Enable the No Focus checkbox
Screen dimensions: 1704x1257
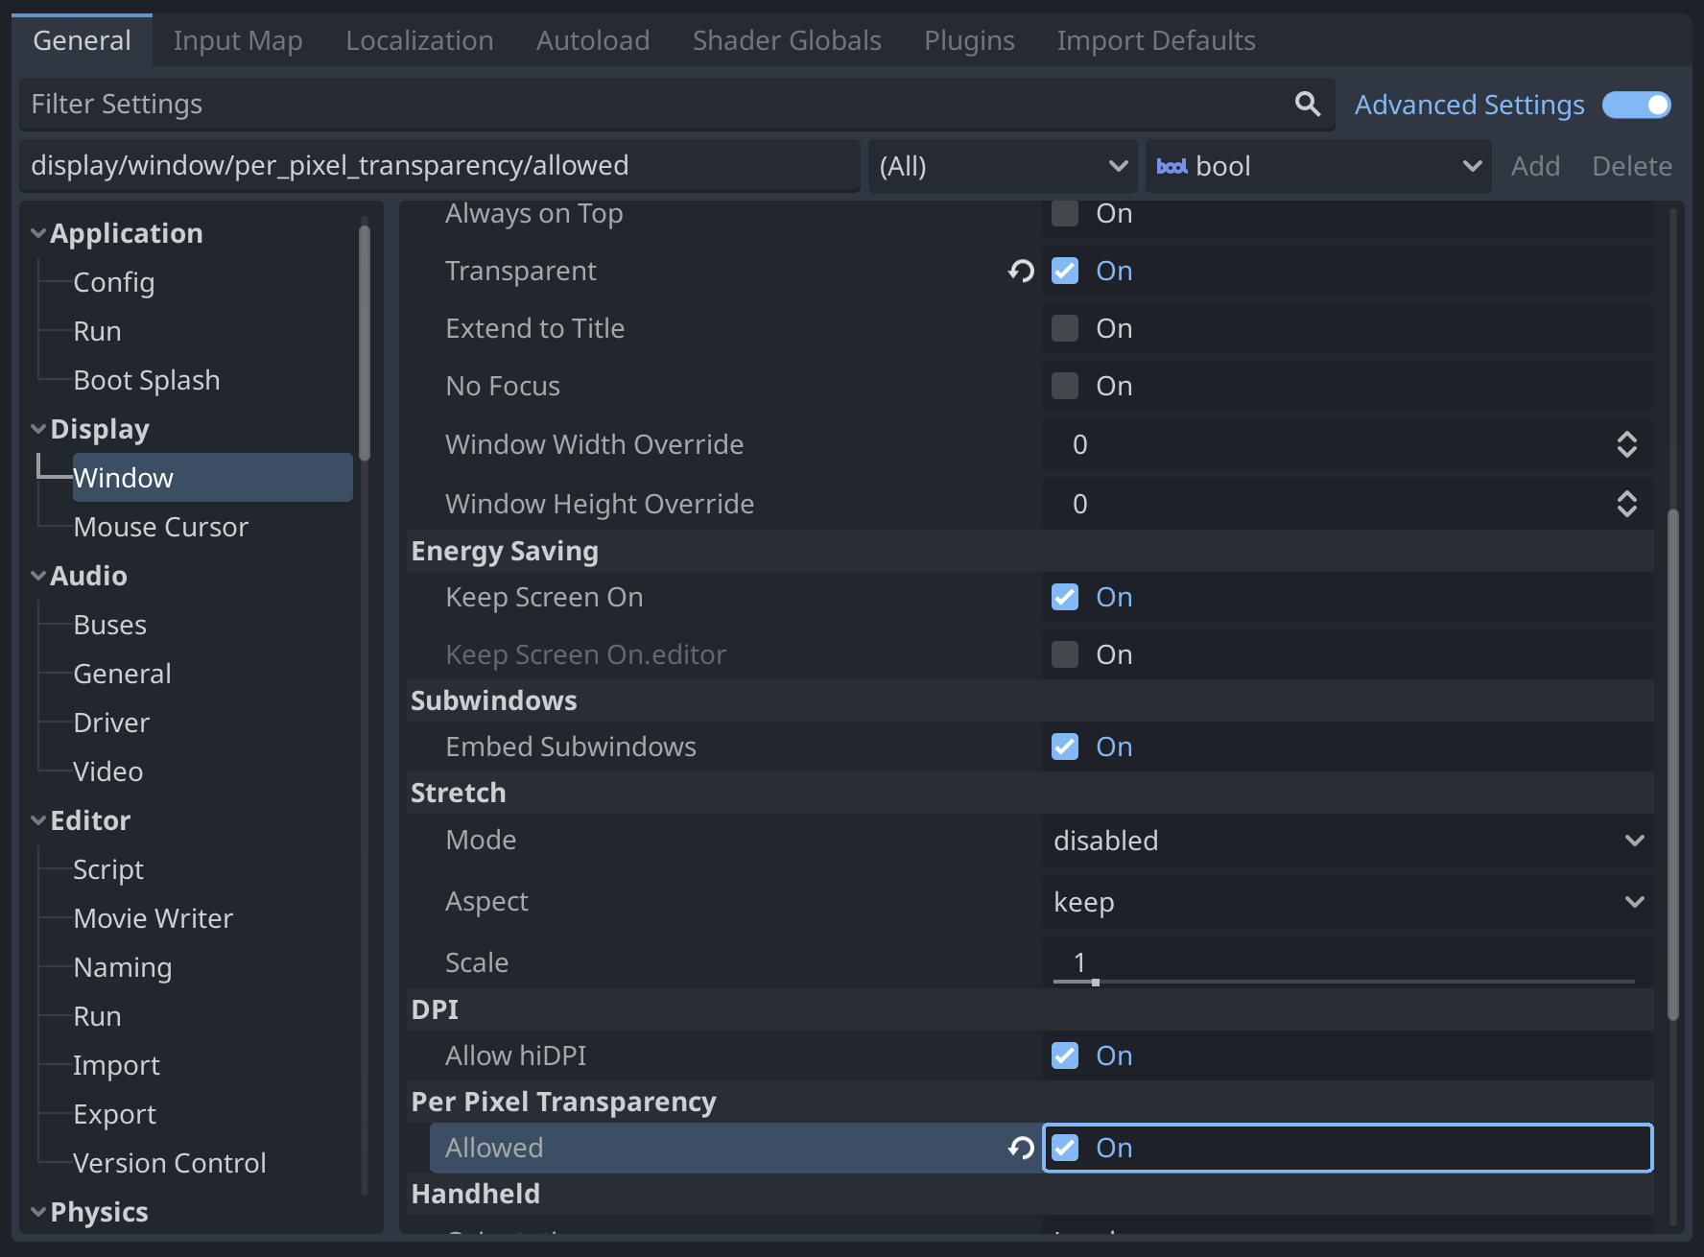(1063, 386)
